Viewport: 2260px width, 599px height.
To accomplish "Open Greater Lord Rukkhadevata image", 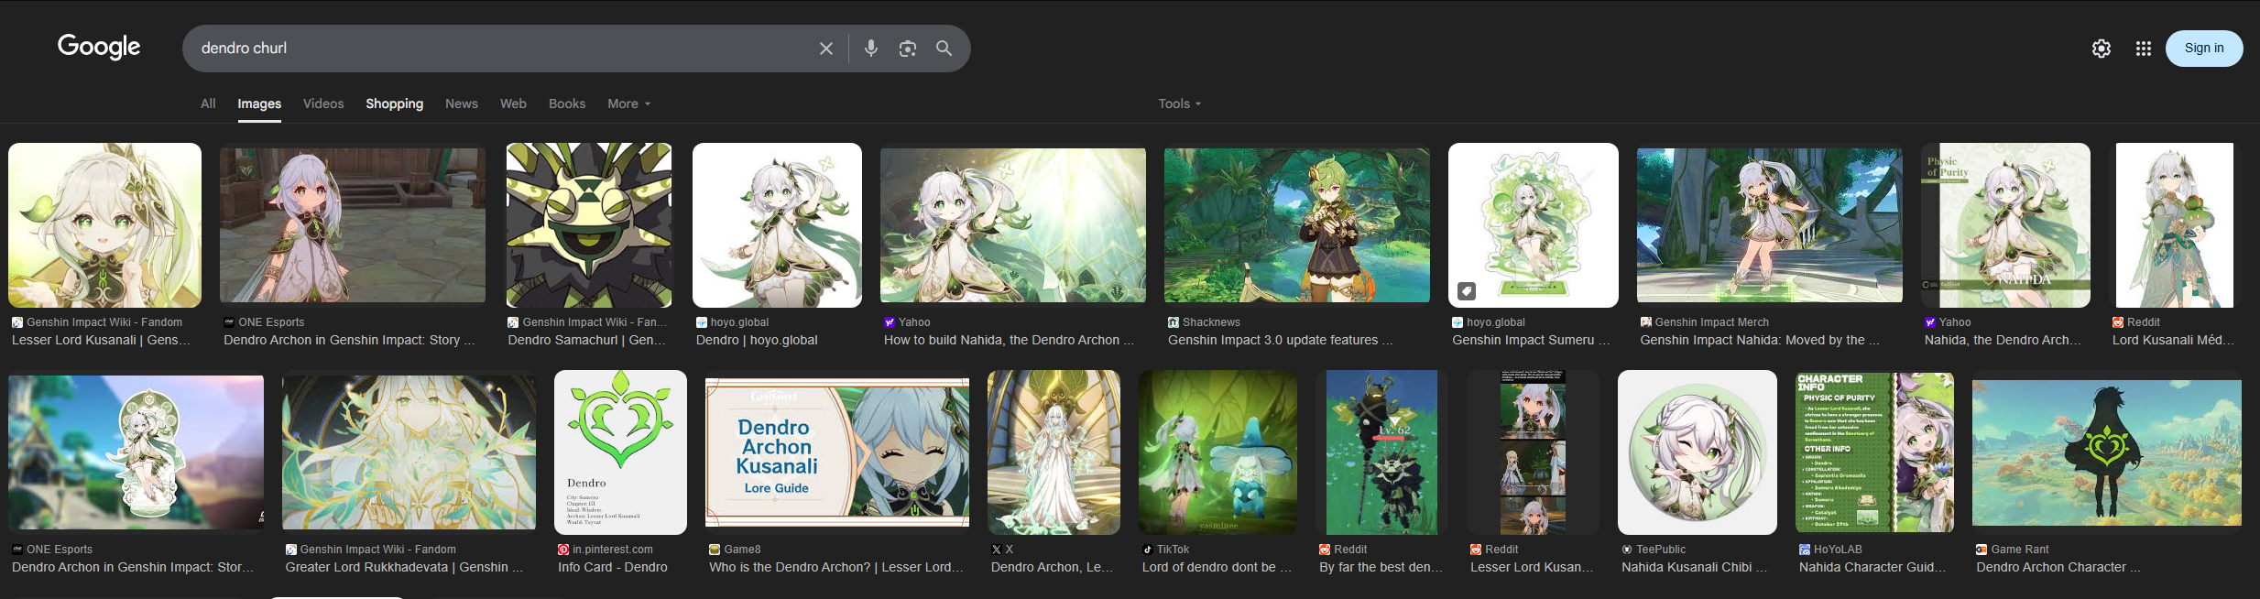I will (x=409, y=452).
